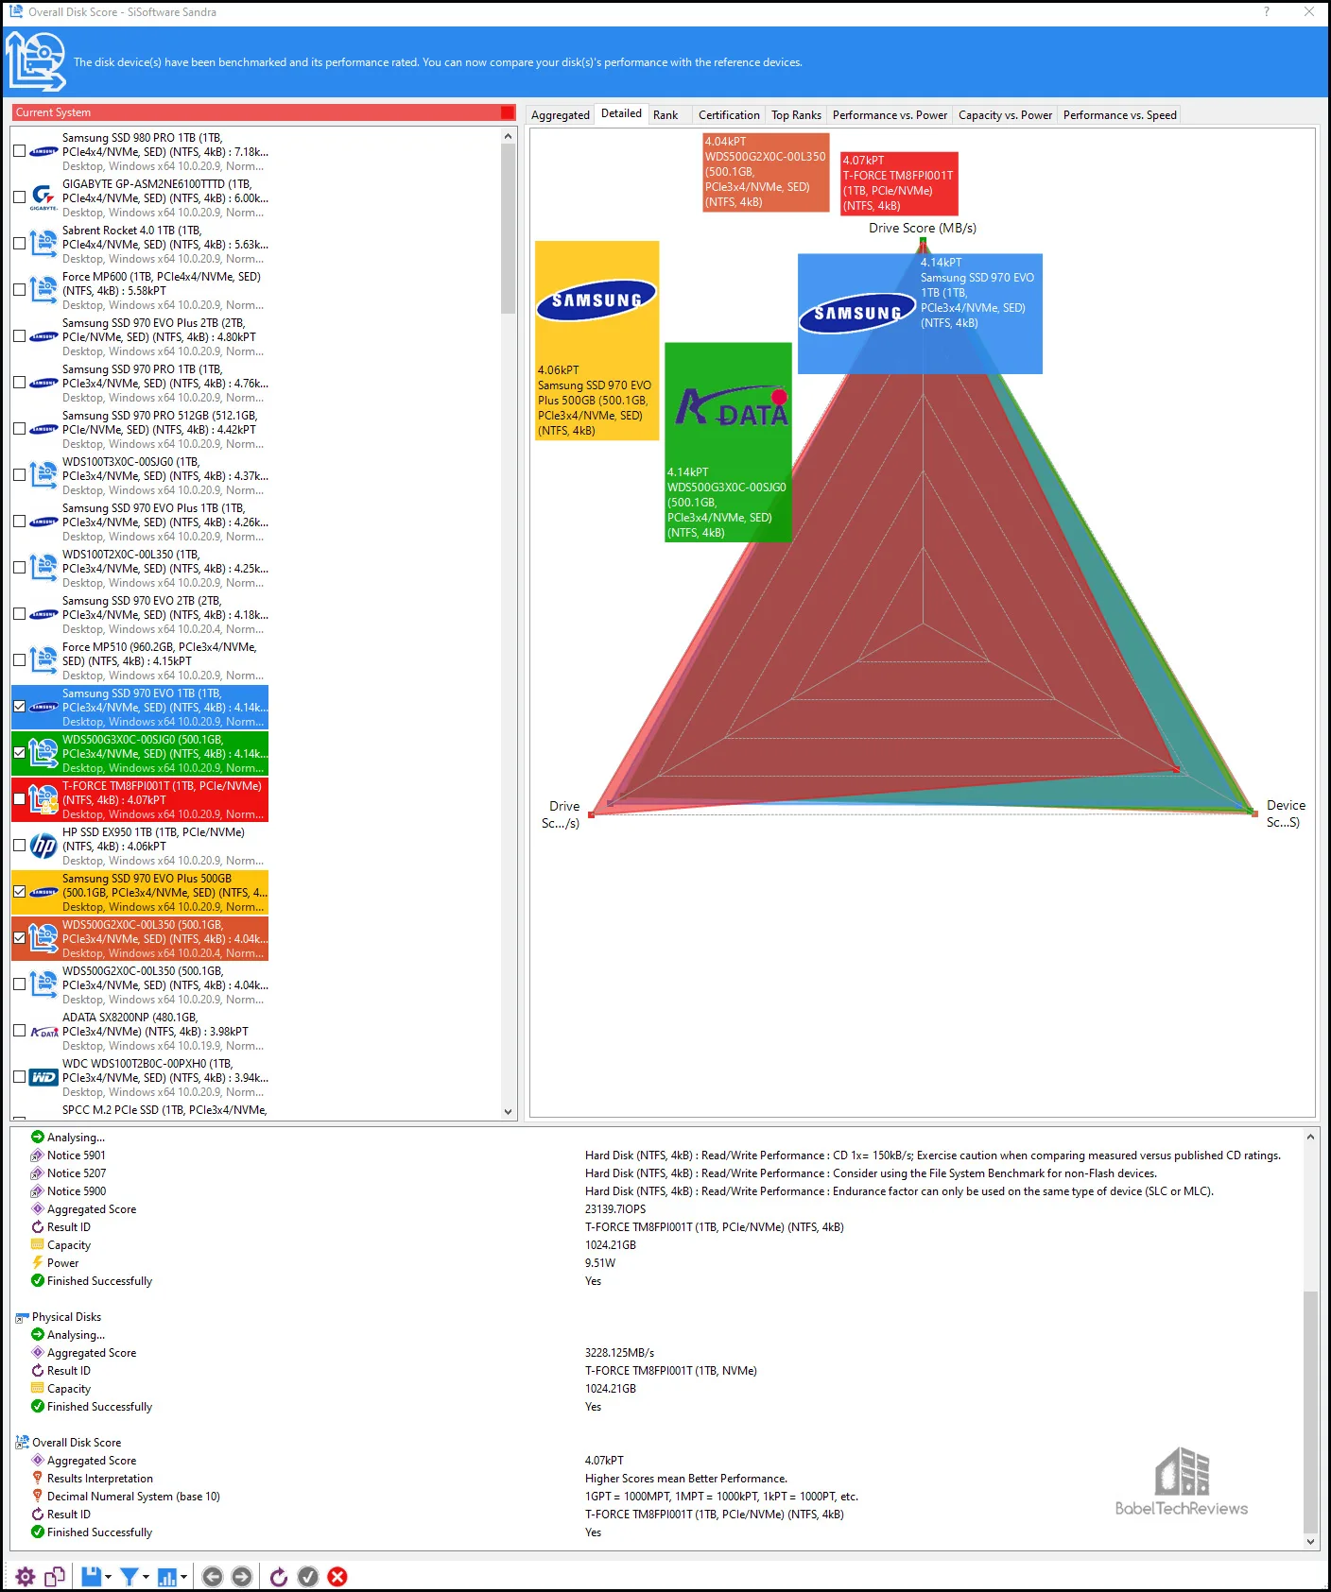Toggle the red Current System box
The height and width of the screenshot is (1592, 1331).
[x=508, y=112]
